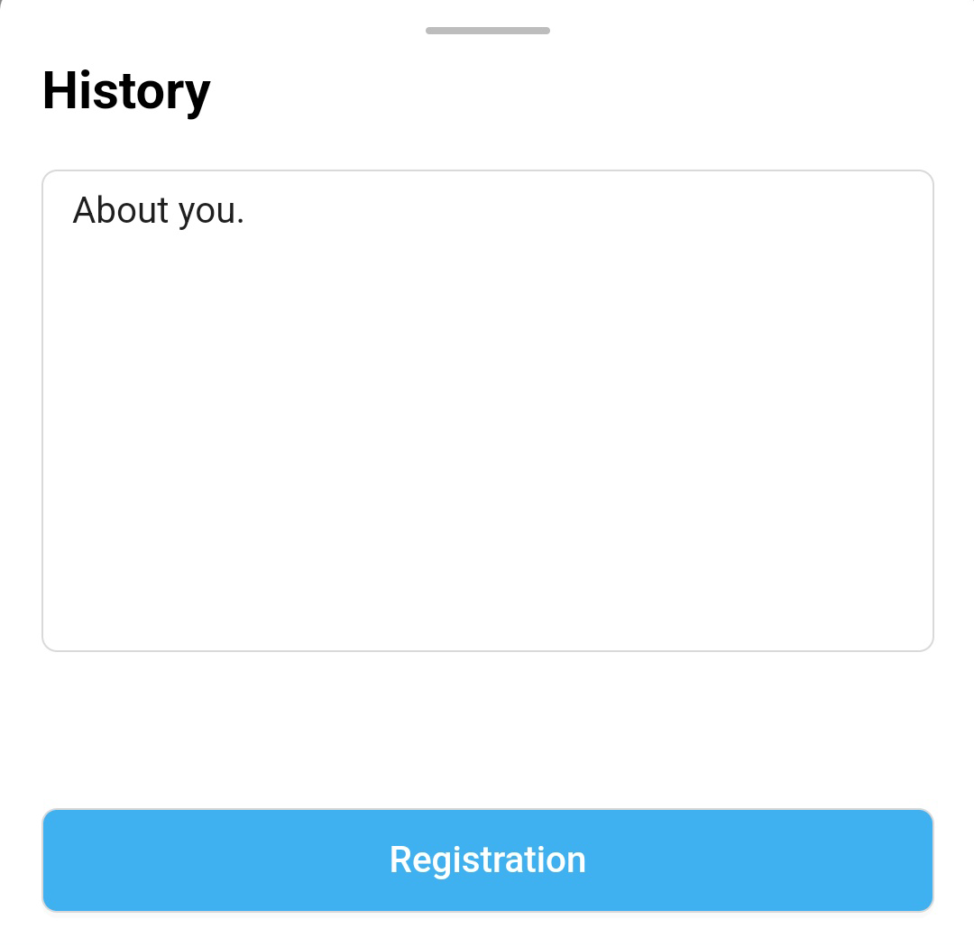Image resolution: width=974 pixels, height=947 pixels.
Task: Activate the large multiline text box
Action: point(487,410)
